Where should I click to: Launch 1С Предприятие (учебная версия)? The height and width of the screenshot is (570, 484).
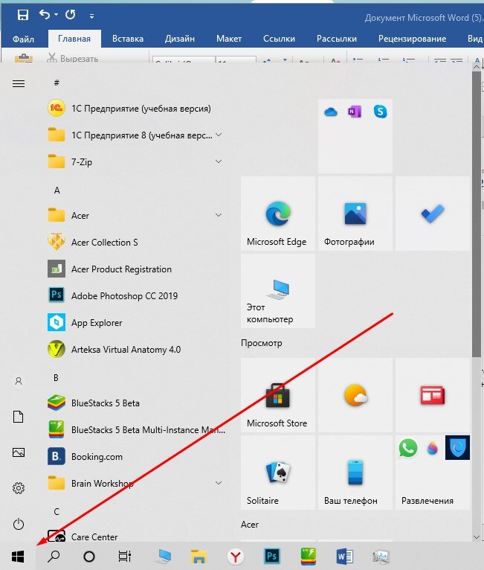[135, 109]
